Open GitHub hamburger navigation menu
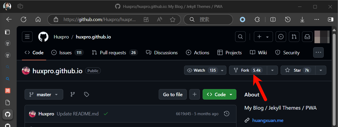 pyautogui.click(x=27, y=37)
